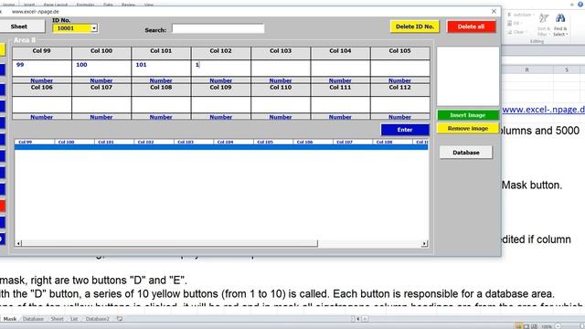Open the Sort & Filter ribbon menu
The image size is (585, 329).
544,25
